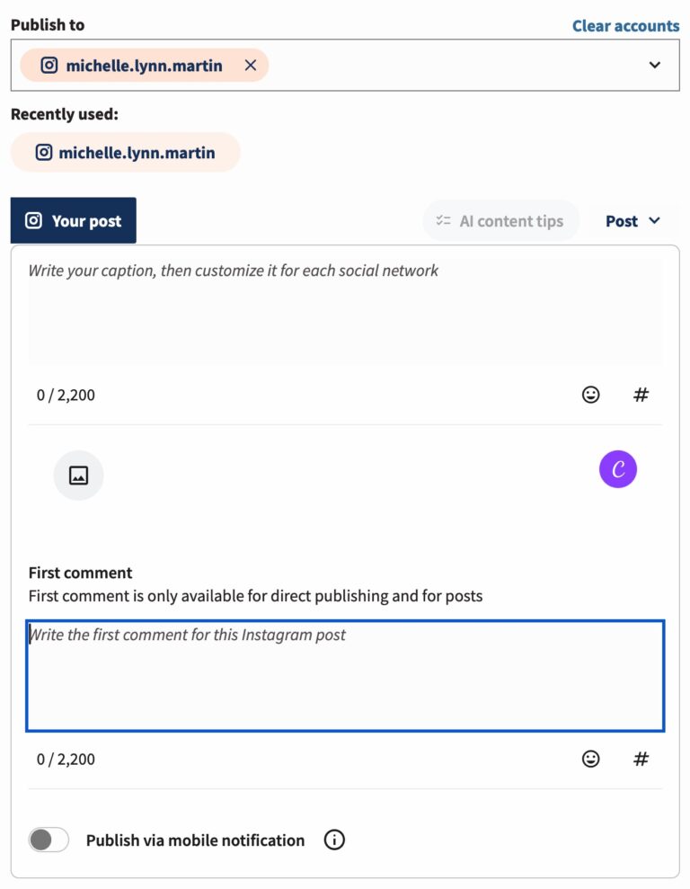Click inside the first comment text area
This screenshot has width=690, height=889.
point(345,674)
